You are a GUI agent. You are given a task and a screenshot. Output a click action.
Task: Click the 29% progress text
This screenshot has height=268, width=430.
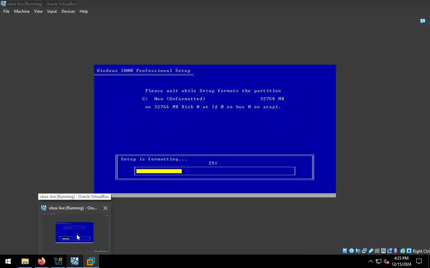pos(213,163)
